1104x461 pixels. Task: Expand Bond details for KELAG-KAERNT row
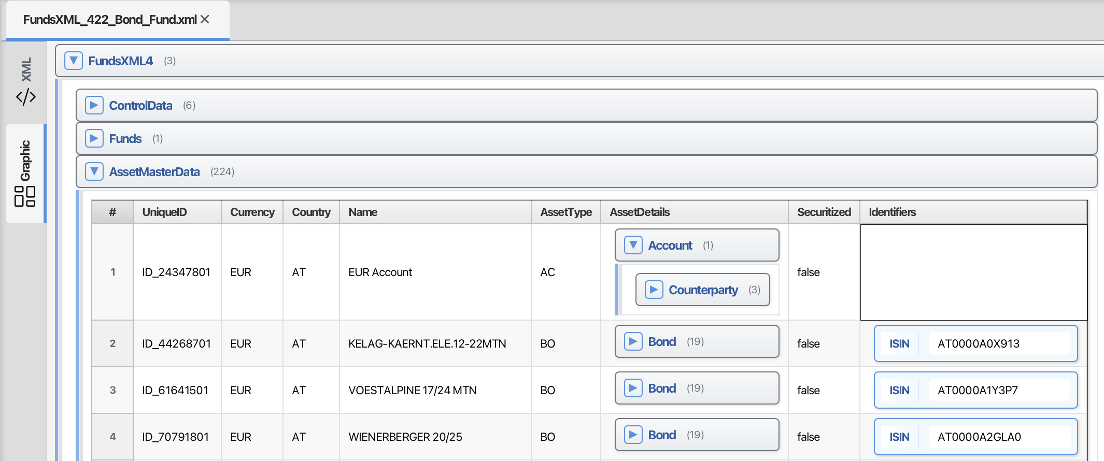(633, 341)
